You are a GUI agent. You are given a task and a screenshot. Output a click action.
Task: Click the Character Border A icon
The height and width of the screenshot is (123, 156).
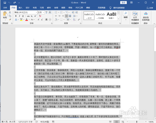[50, 12]
